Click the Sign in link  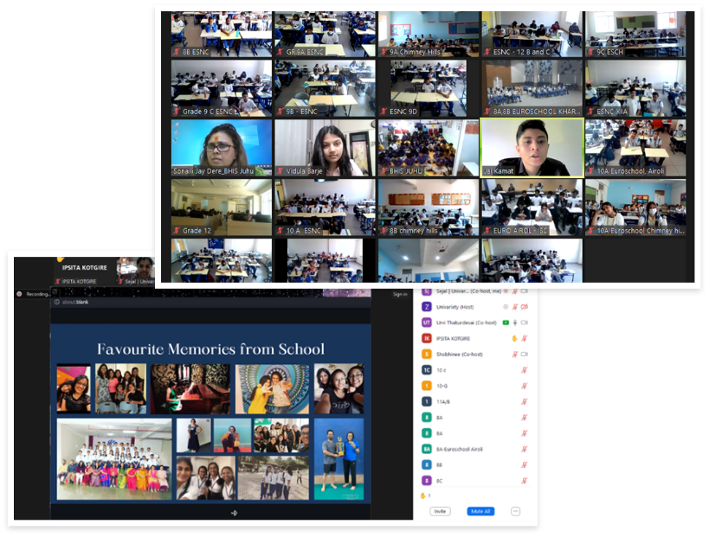click(x=399, y=294)
